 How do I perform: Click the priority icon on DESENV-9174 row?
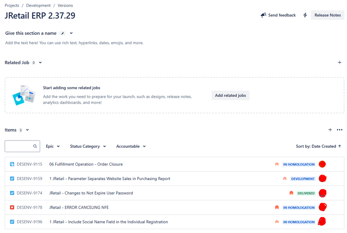click(291, 193)
